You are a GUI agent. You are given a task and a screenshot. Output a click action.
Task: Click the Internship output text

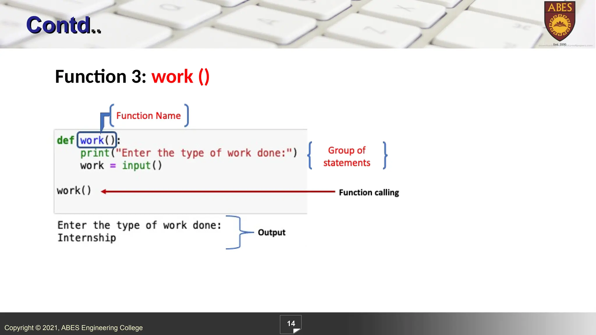[87, 238]
